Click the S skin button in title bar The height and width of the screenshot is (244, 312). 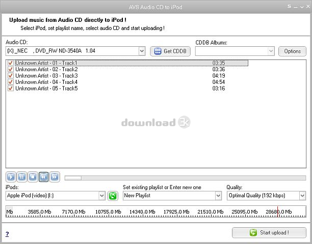[290, 6]
